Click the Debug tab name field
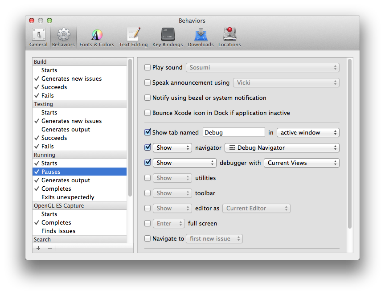This screenshot has width=385, height=295. coord(234,132)
